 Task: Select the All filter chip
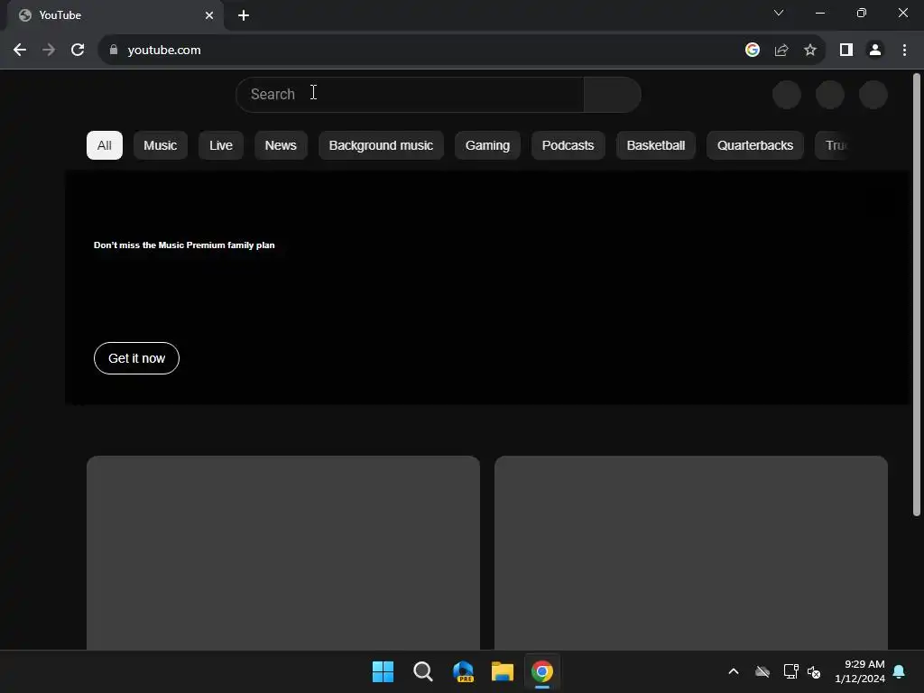[x=105, y=145]
